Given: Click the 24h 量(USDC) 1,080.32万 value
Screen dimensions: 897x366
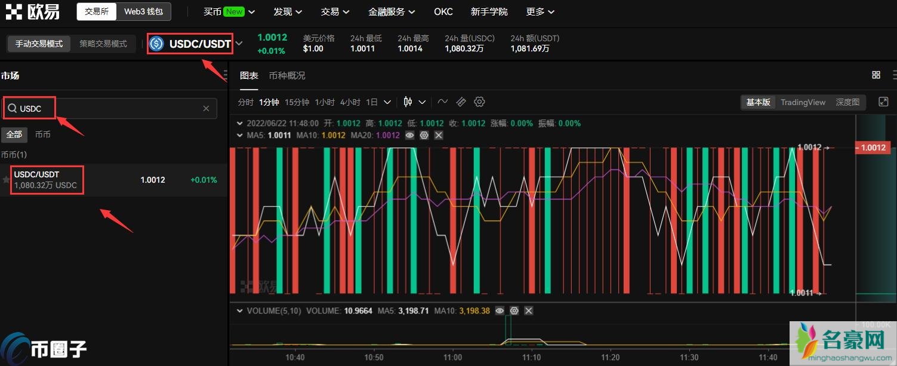Looking at the screenshot, I should (x=464, y=48).
